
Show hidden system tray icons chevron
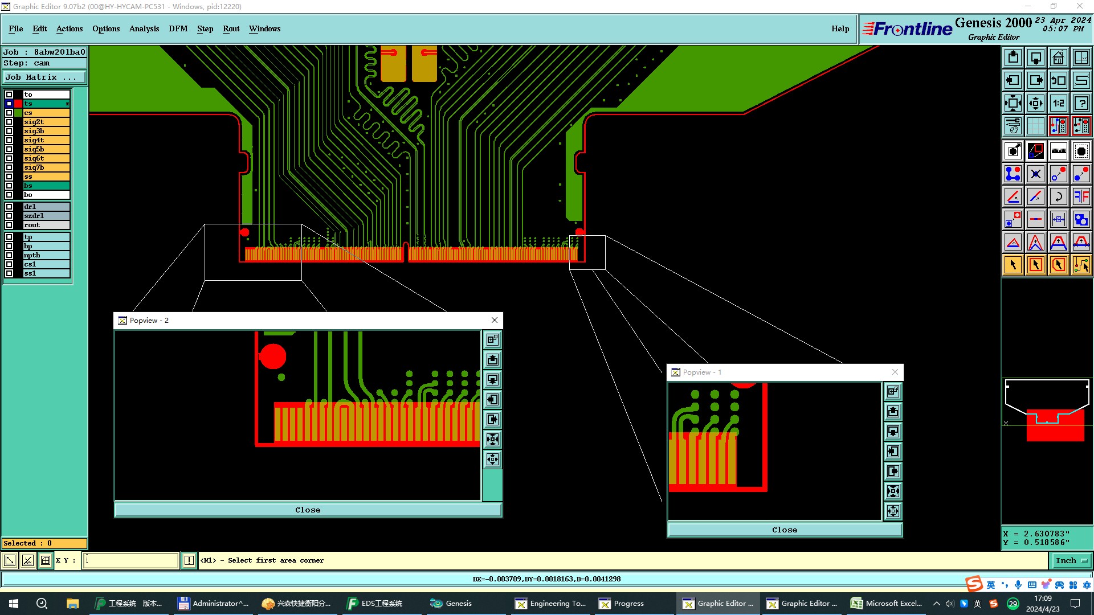tap(936, 604)
